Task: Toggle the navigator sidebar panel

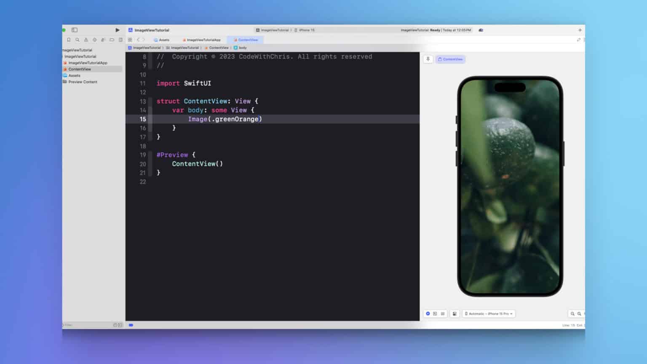Action: pos(75,30)
